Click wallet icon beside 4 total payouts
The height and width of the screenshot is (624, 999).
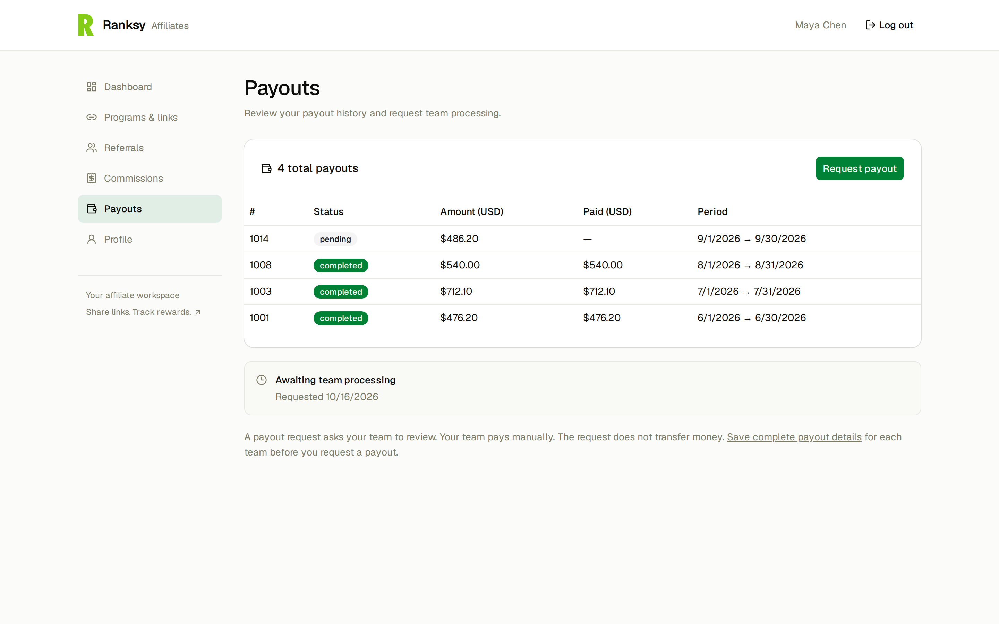(x=267, y=168)
